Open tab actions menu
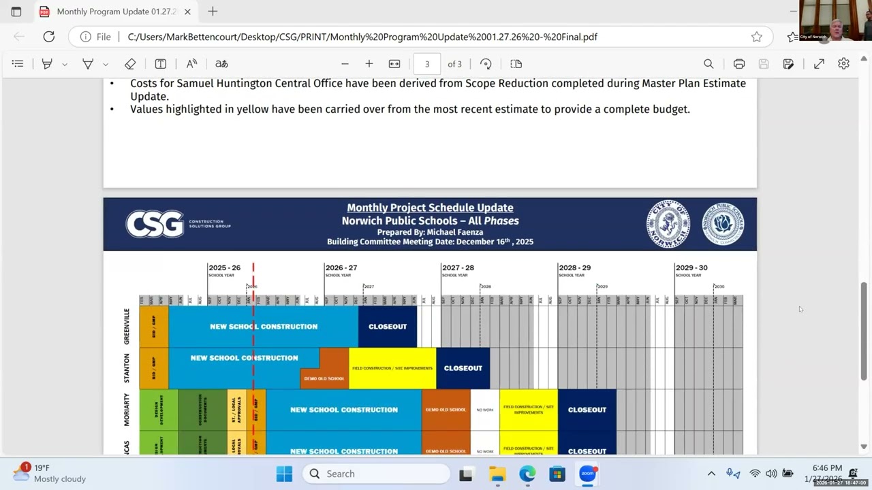The image size is (872, 490). 16,12
